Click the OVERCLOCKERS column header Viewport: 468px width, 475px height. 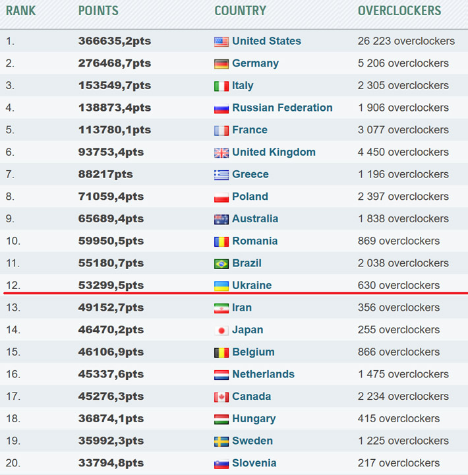[x=399, y=11]
